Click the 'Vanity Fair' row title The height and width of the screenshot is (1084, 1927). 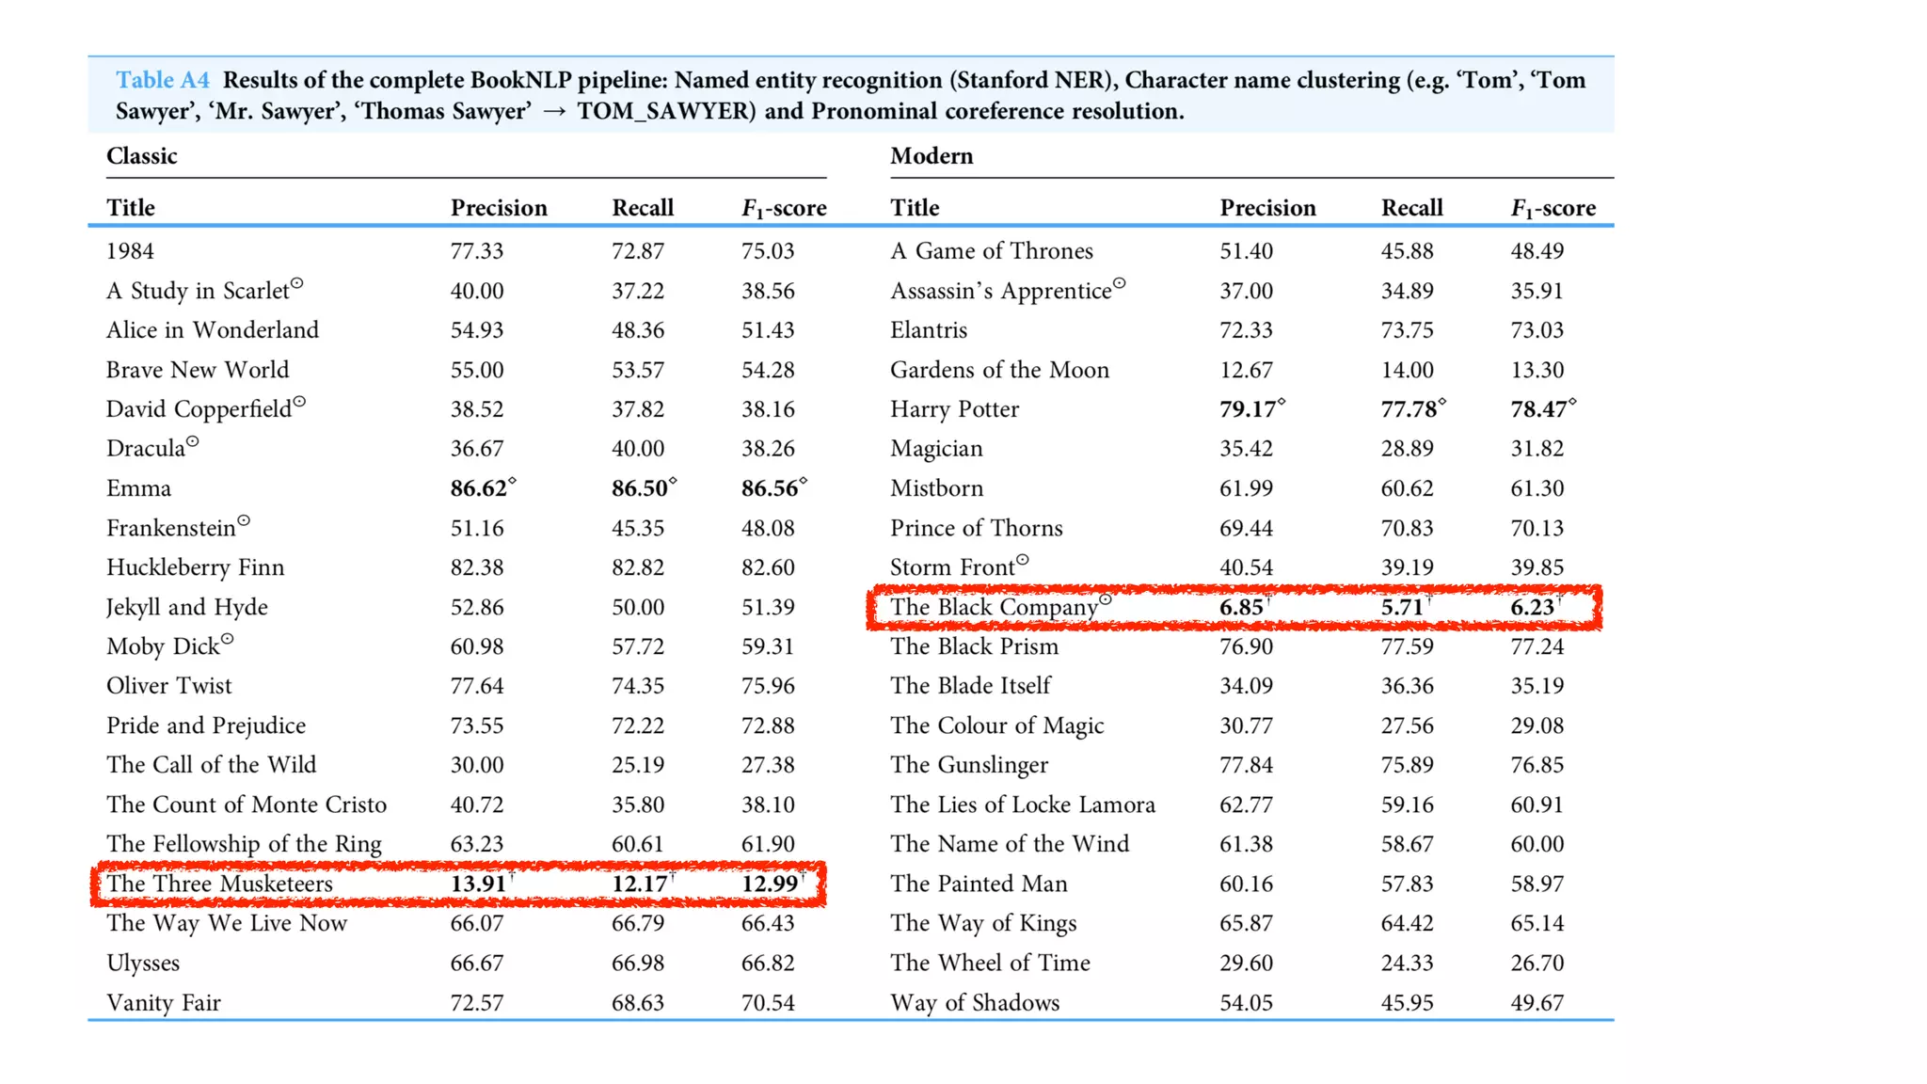(x=163, y=1002)
